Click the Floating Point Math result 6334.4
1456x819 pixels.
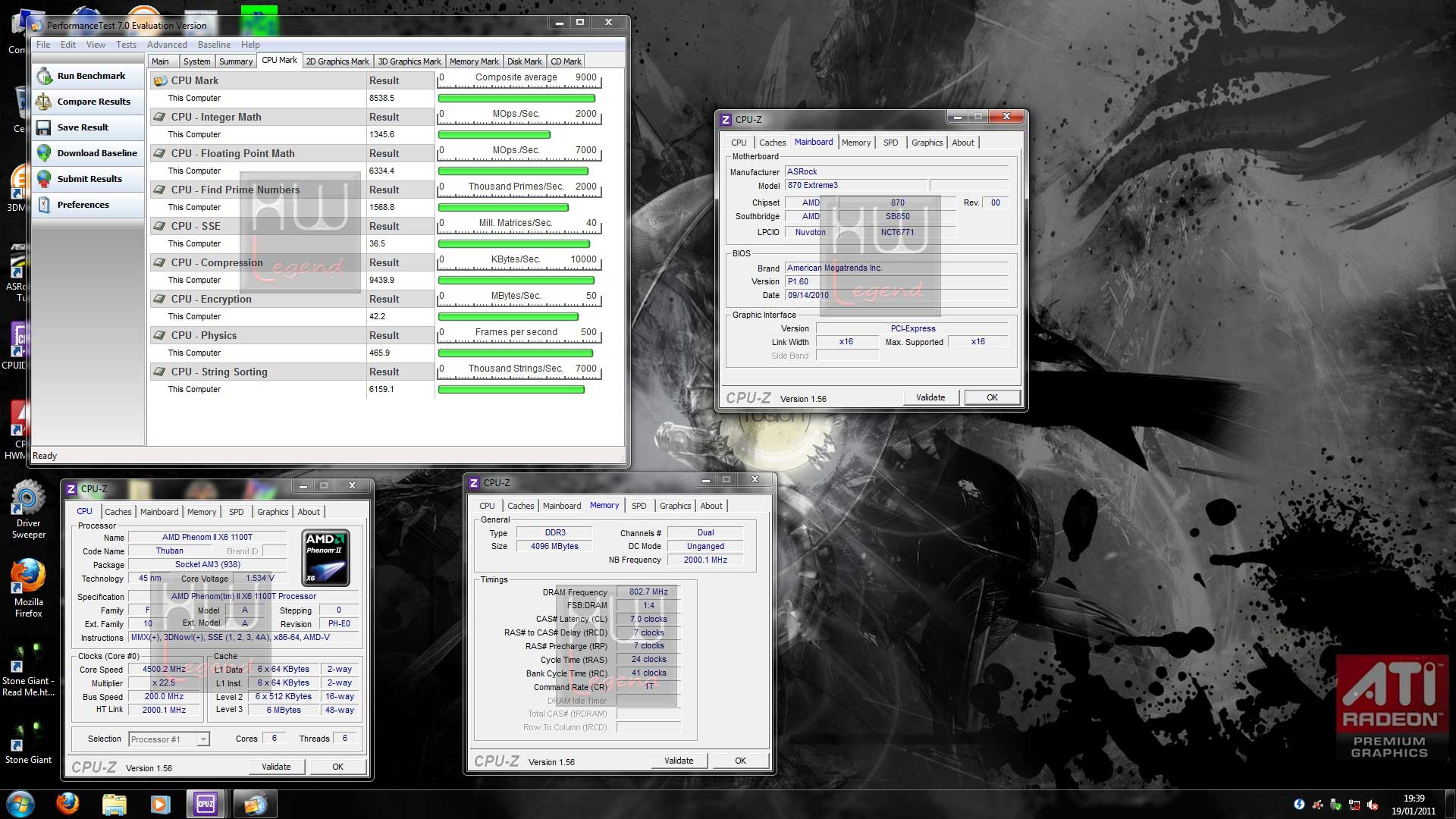[x=381, y=171]
